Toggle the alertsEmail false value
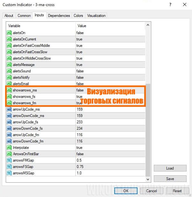The image size is (192, 197). pos(80,84)
